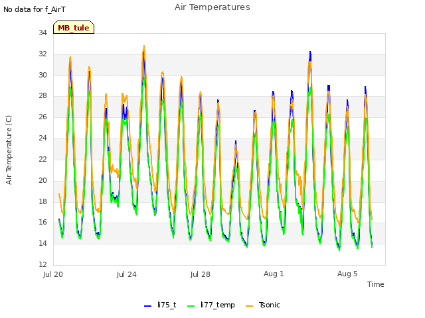Click the green li77_temp legend swatch
Image resolution: width=425 pixels, height=318 pixels.
pyautogui.click(x=191, y=306)
